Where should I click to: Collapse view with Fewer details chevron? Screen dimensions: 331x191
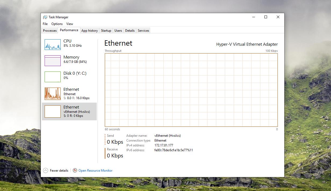coord(45,170)
